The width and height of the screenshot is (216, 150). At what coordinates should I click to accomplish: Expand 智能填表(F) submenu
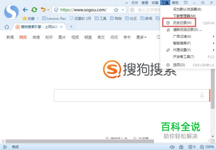(188, 43)
